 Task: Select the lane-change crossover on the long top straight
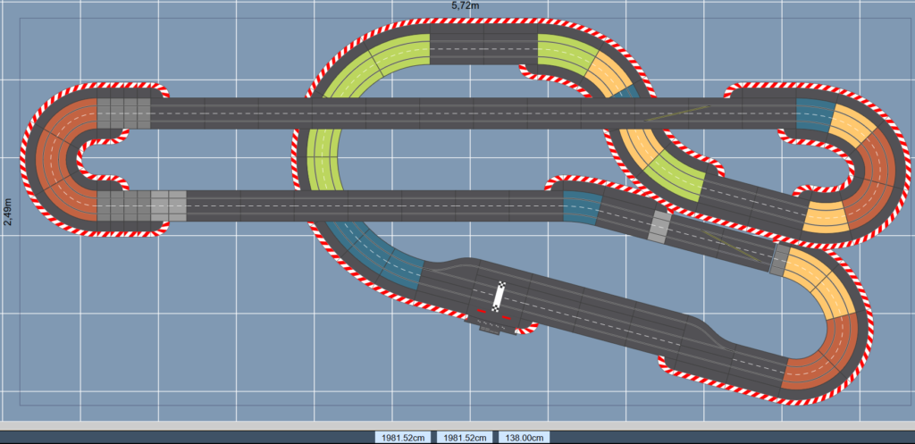coord(678,113)
